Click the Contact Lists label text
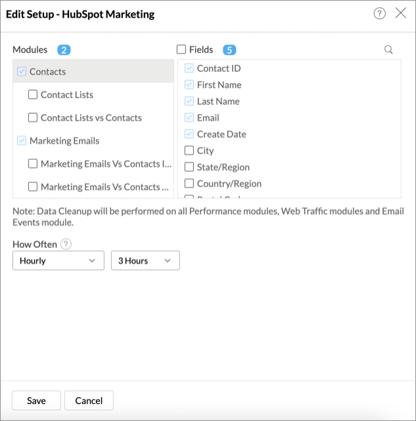Viewport: 416px width, 421px height. click(67, 95)
